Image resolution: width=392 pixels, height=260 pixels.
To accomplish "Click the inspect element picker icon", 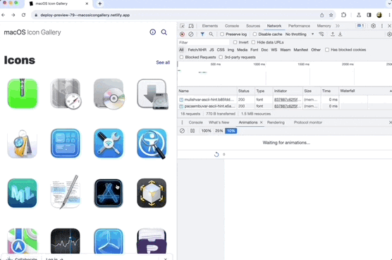I will pyautogui.click(x=182, y=26).
